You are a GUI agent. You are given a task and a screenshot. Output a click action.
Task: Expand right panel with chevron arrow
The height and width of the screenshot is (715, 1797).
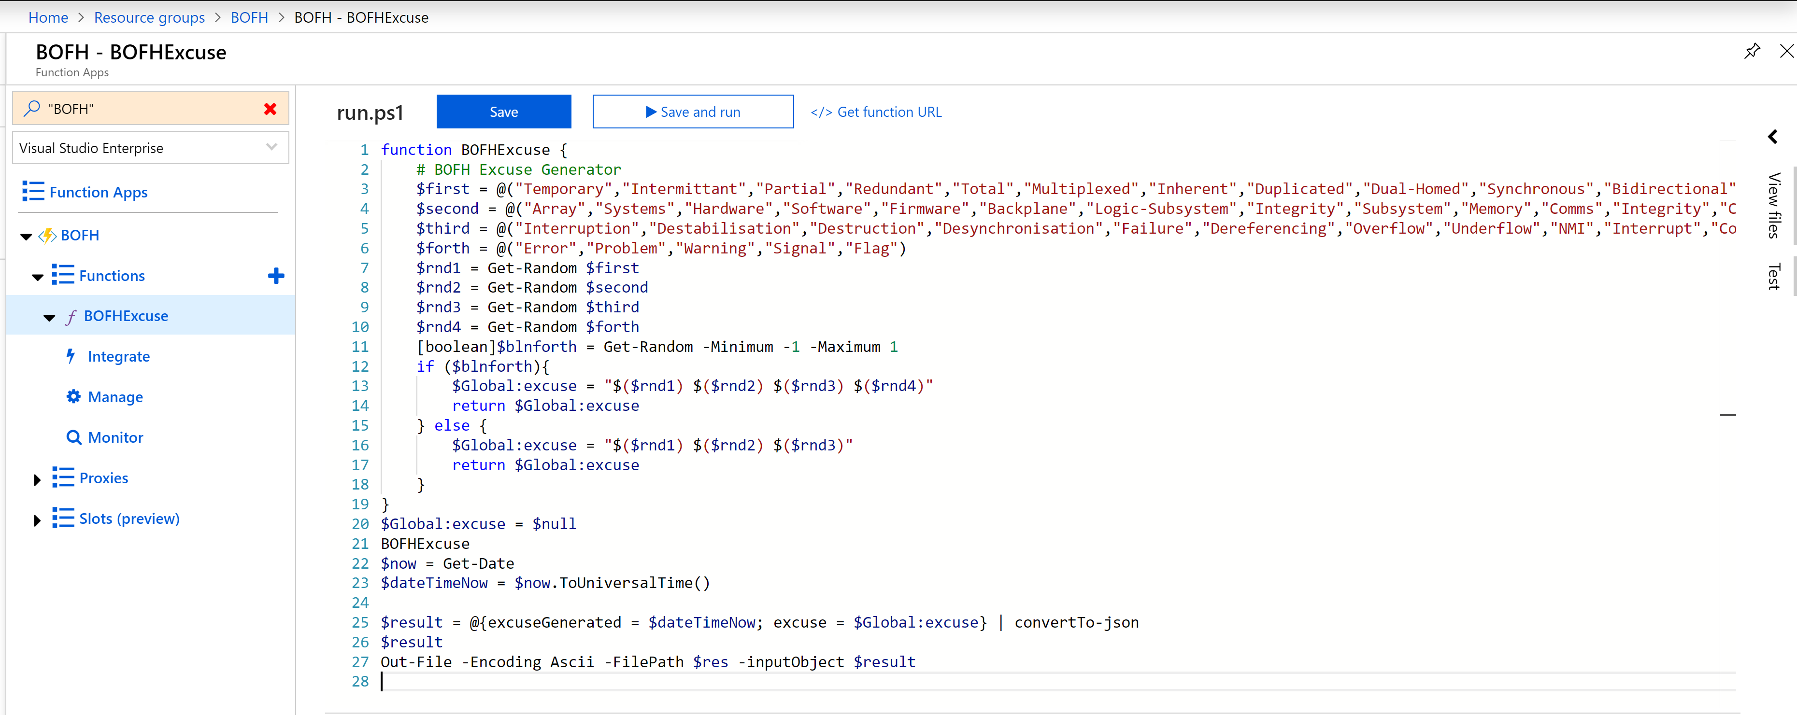click(1772, 137)
